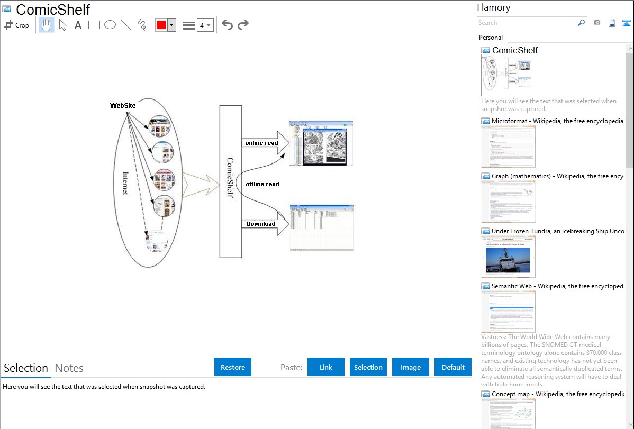634x429 pixels.
Task: Click the Selection paste button
Action: [x=368, y=367]
